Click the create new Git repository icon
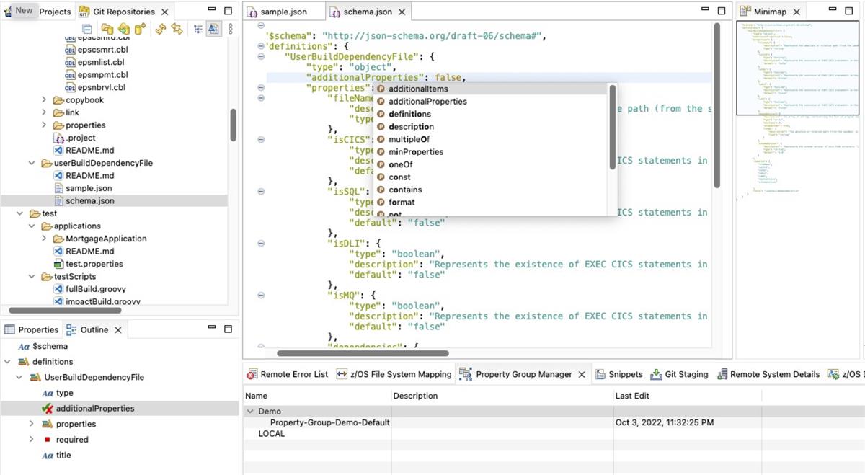865x475 pixels. point(141,29)
